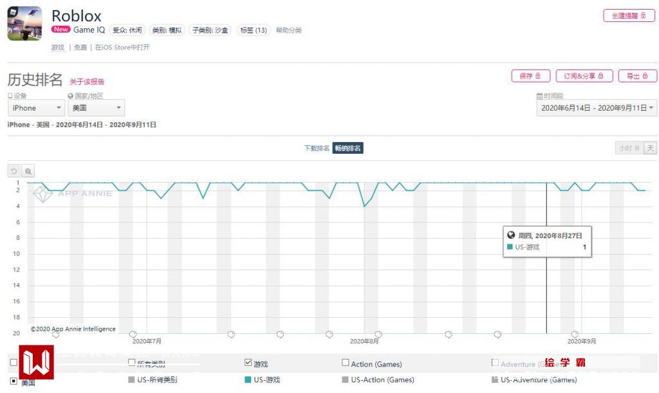Click the 受众: 休闲 tag
The image size is (659, 393).
[127, 30]
